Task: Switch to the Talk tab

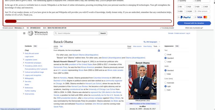Action: pyautogui.click(x=61, y=46)
